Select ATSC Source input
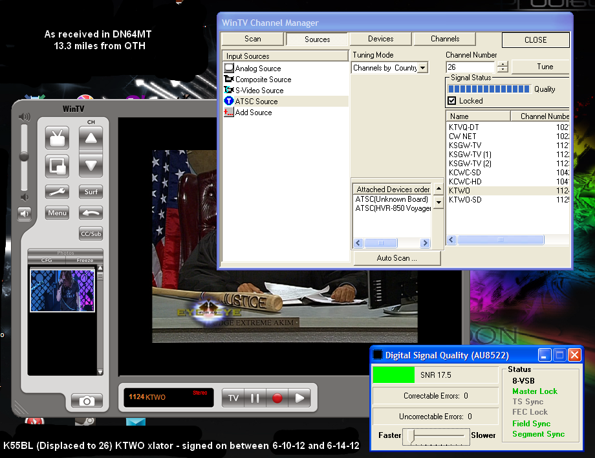595x458 pixels. pyautogui.click(x=285, y=102)
